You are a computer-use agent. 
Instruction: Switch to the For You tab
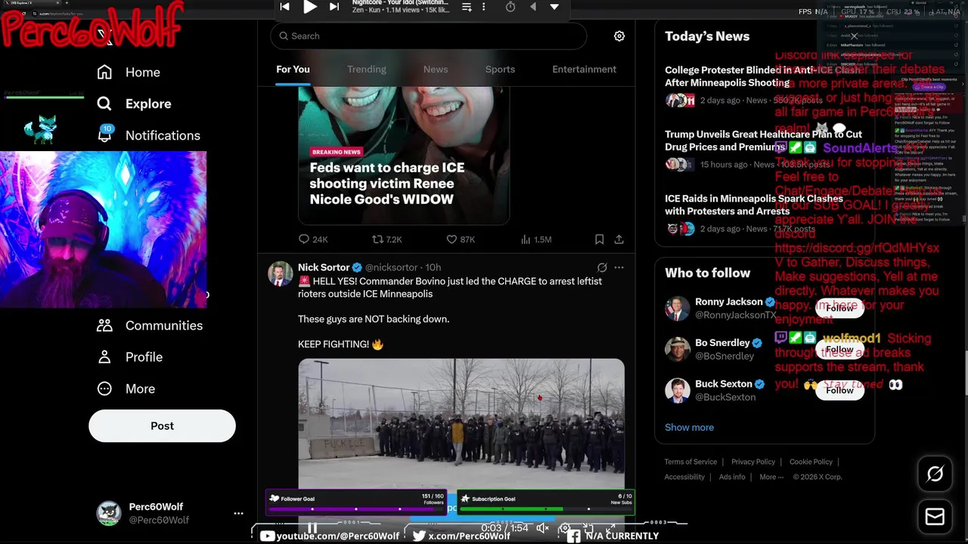[293, 70]
